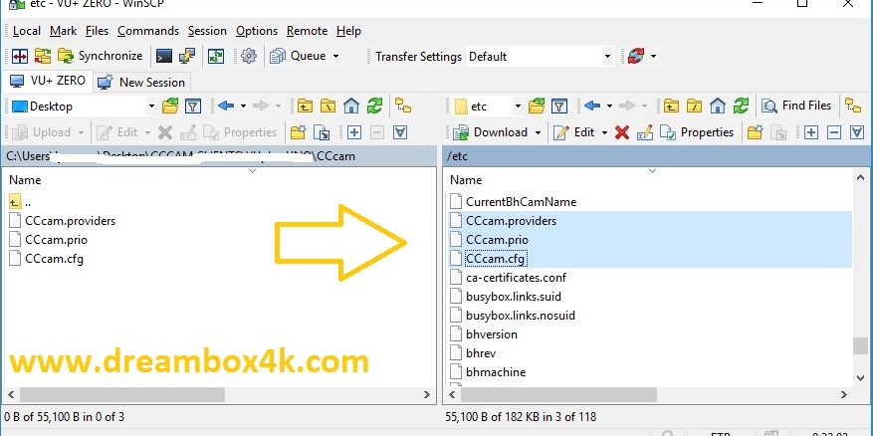Click the Keep Remote Directory Up To Date icon
The image size is (873, 436).
click(216, 56)
